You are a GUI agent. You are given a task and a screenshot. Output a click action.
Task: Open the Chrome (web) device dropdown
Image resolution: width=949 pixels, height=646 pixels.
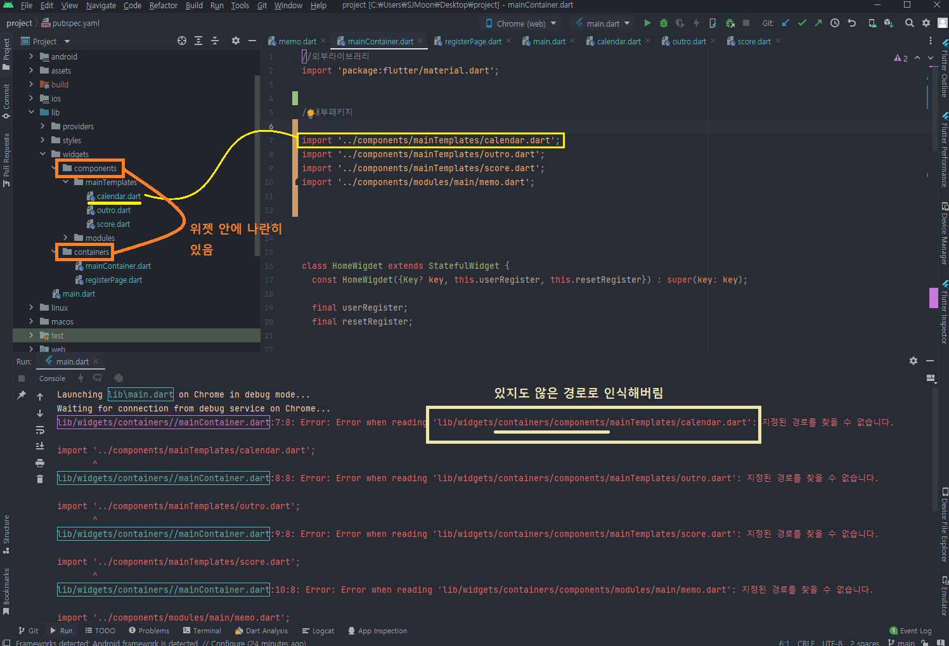click(521, 23)
